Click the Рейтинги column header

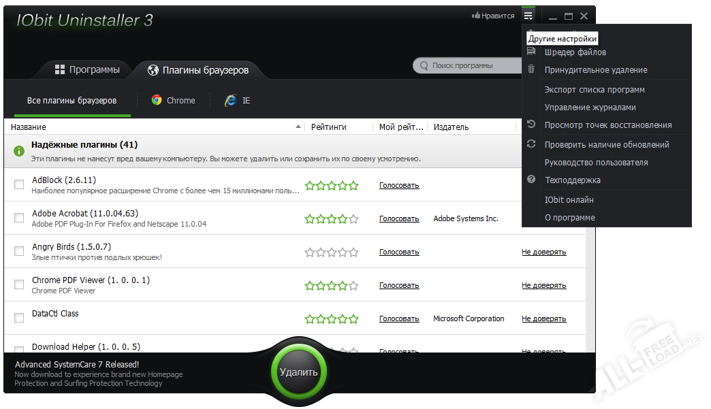[x=329, y=127]
